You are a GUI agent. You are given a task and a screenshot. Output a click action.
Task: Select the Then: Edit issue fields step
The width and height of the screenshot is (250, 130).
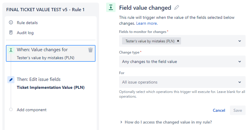click(51, 83)
